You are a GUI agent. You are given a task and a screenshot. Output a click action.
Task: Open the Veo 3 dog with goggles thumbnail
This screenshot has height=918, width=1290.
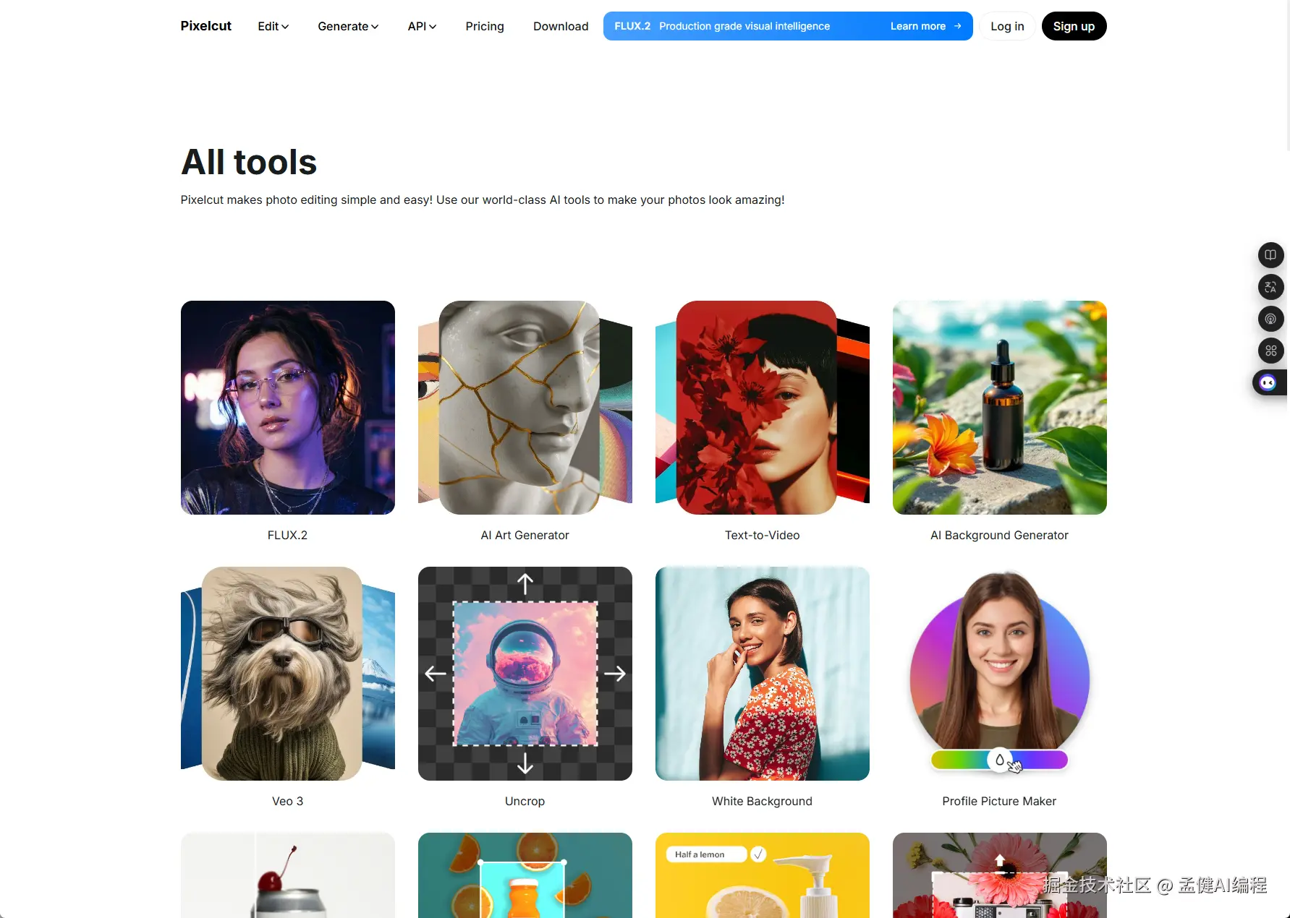[x=288, y=674]
